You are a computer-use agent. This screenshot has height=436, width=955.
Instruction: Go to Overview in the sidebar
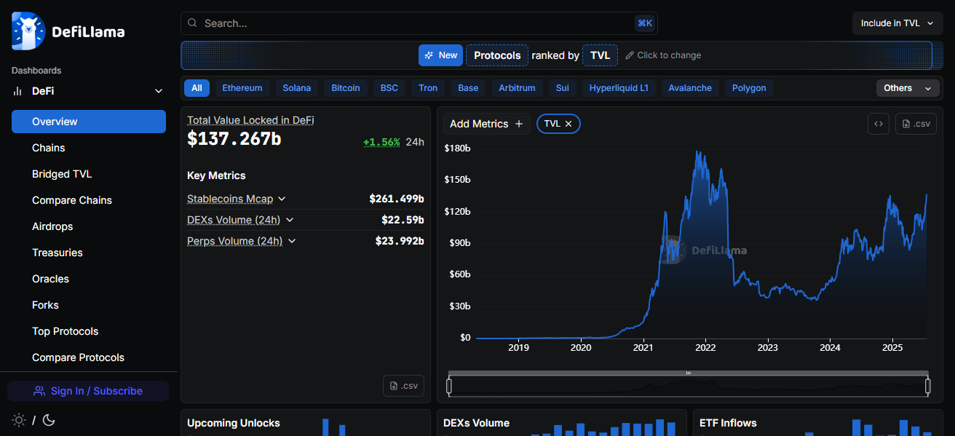(89, 122)
